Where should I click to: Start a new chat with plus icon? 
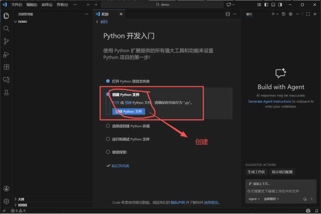(x=273, y=14)
